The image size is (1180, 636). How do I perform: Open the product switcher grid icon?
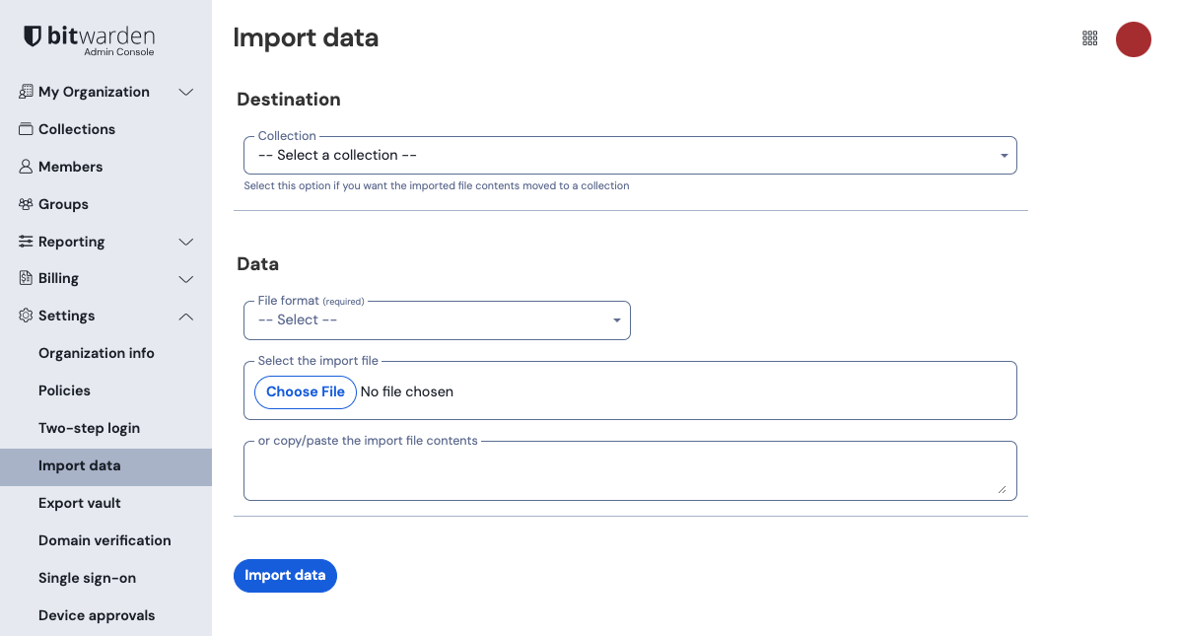(x=1089, y=37)
